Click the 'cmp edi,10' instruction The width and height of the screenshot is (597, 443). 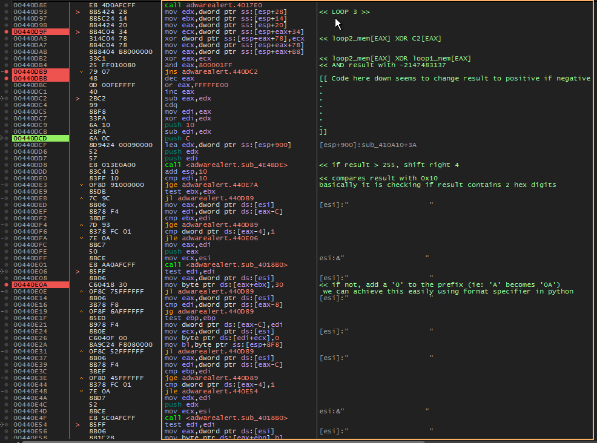click(186, 179)
